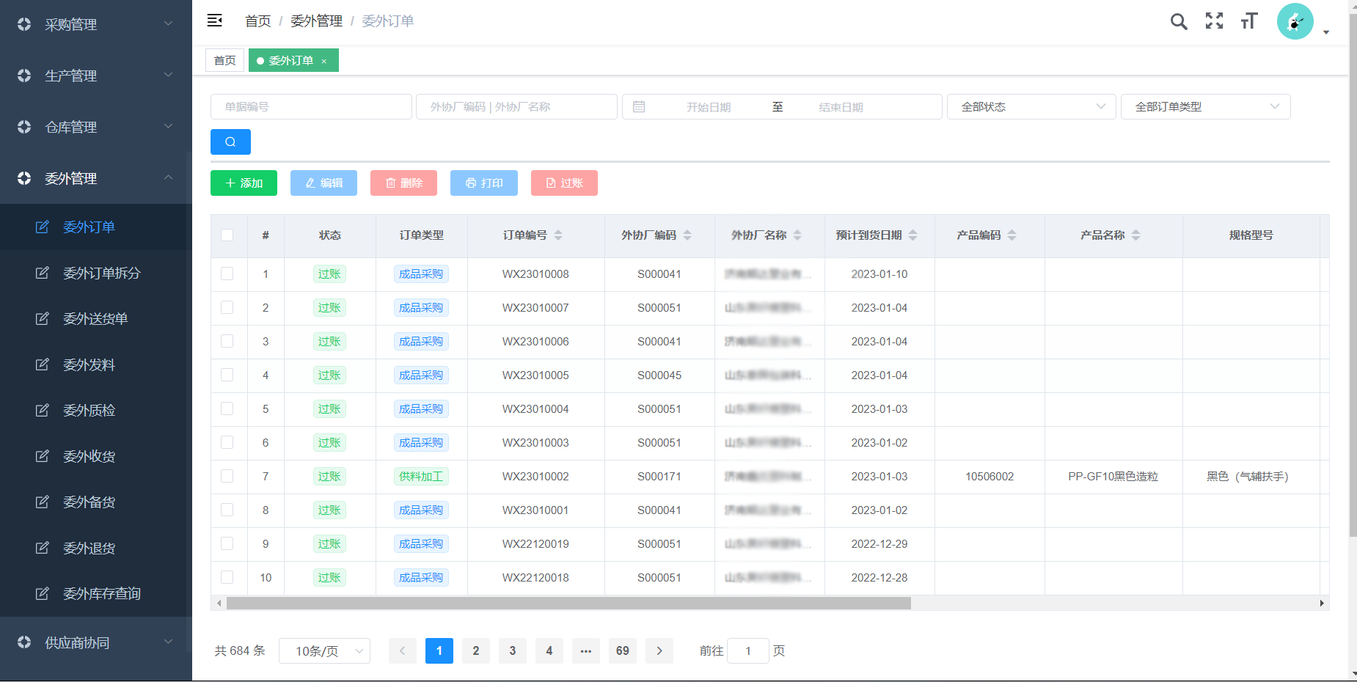Sort by 订单编号 column arrows
The width and height of the screenshot is (1357, 682).
(558, 235)
